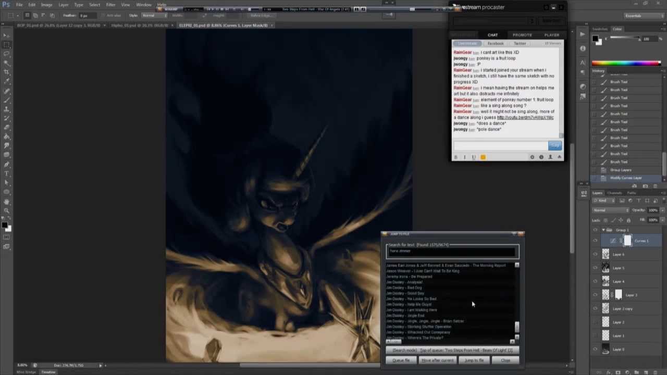Image resolution: width=667 pixels, height=375 pixels.
Task: Toggle visibility of Curves 1 layer
Action: pos(595,241)
